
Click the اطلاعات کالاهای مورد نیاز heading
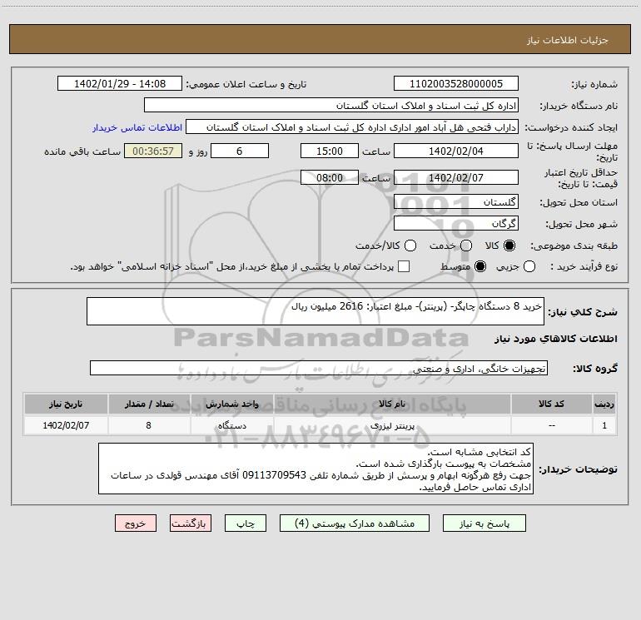coord(555,339)
